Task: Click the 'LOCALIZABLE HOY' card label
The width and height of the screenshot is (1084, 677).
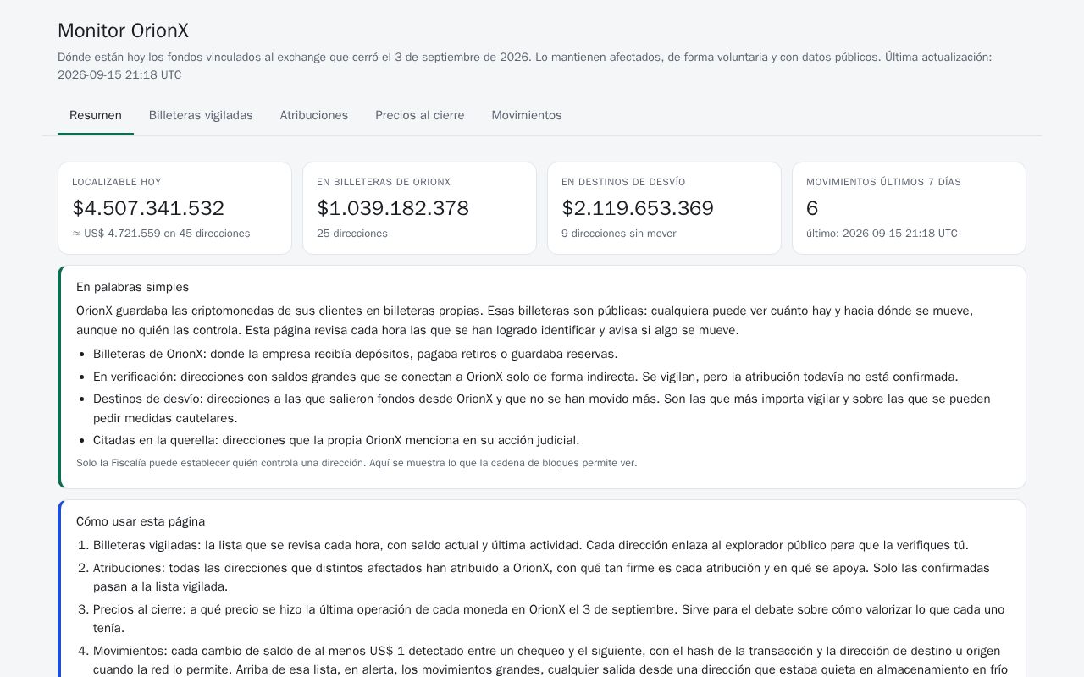Action: point(117,182)
